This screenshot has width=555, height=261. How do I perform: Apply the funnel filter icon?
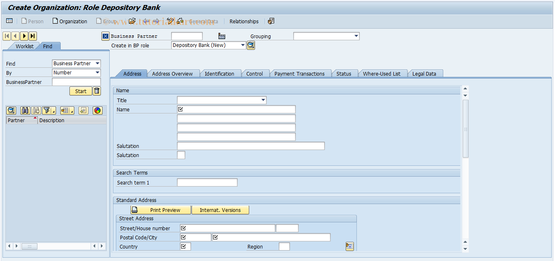pos(47,111)
